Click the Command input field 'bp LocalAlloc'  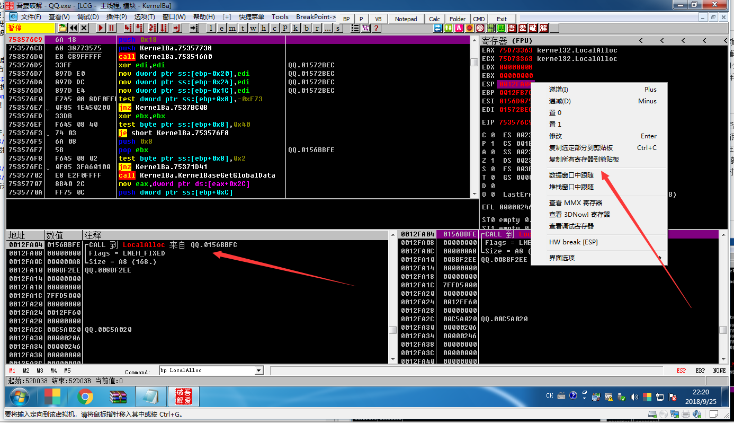tap(207, 371)
